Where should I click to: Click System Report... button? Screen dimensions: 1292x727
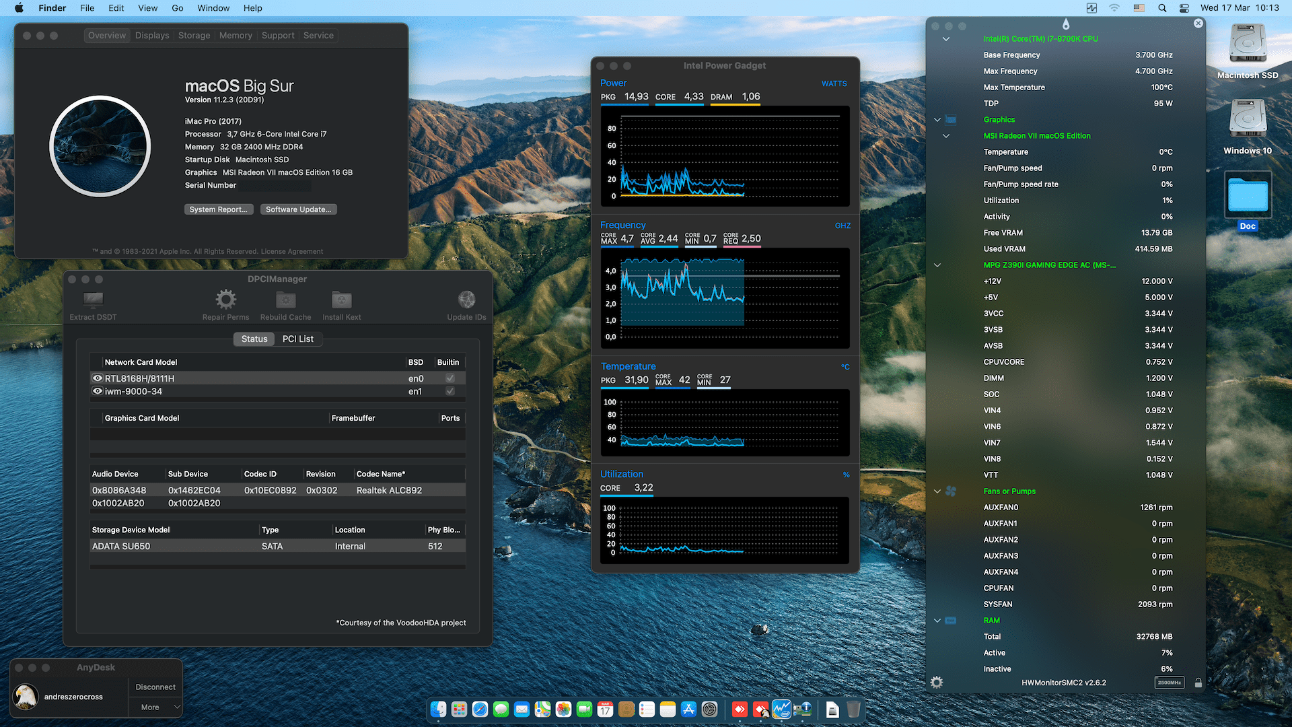coord(219,209)
